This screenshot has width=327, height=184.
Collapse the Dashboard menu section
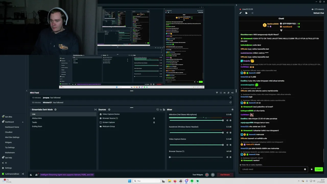click(x=22, y=122)
